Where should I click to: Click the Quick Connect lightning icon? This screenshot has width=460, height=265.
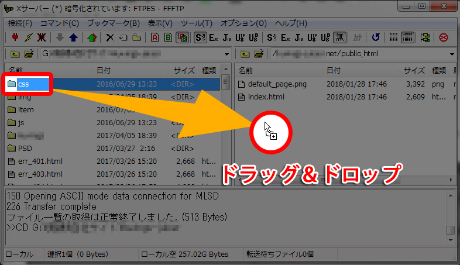[x=29, y=37]
